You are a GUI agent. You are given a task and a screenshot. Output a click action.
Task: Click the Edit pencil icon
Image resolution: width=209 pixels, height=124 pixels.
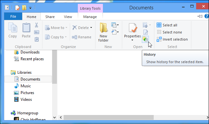(145, 32)
